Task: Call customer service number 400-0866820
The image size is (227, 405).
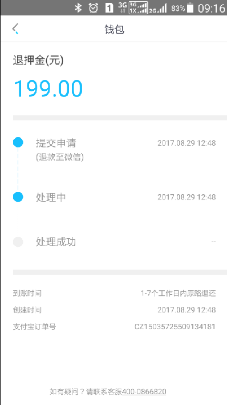Action: (144, 391)
